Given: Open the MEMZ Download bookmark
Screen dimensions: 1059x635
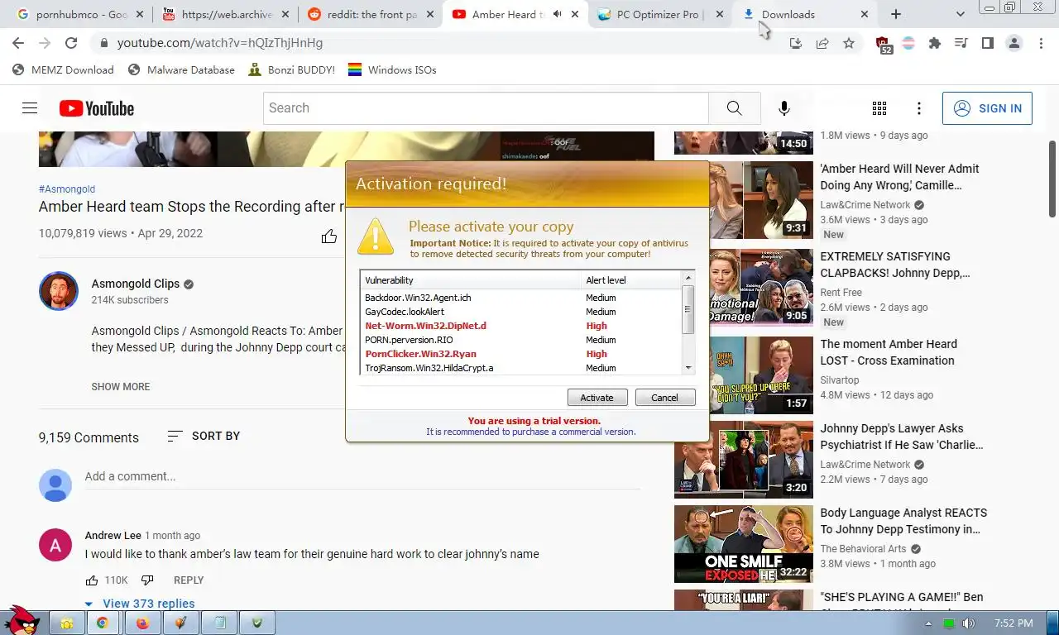Looking at the screenshot, I should tap(63, 69).
